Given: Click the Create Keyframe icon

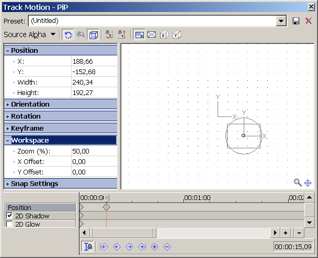Looking at the screenshot, I should pyautogui.click(x=154, y=247).
